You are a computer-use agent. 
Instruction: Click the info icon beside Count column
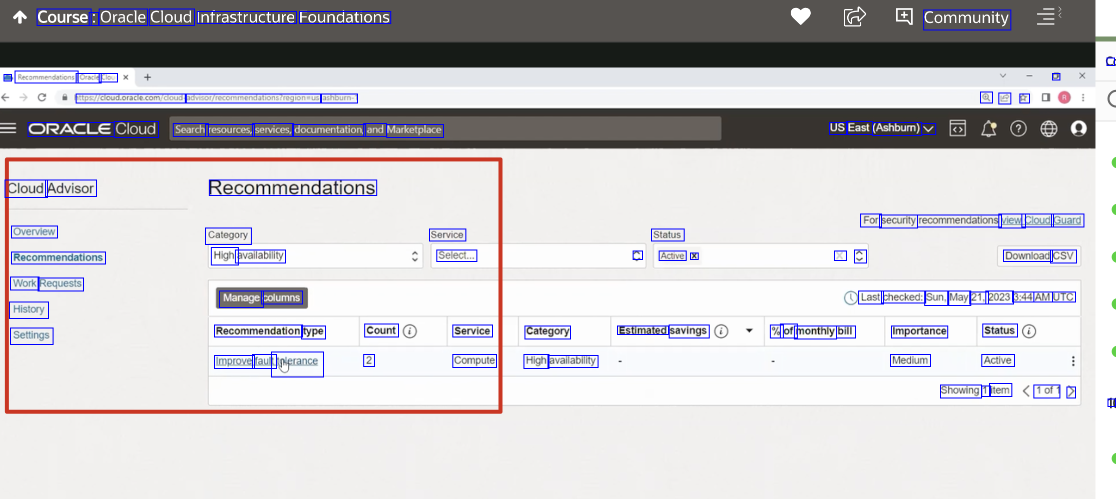[x=410, y=331]
